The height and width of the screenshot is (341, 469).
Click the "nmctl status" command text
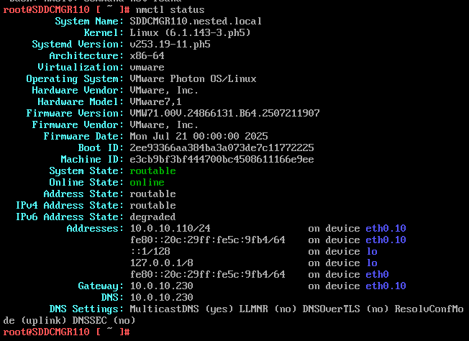(170, 9)
